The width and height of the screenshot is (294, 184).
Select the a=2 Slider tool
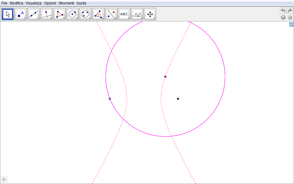point(137,14)
